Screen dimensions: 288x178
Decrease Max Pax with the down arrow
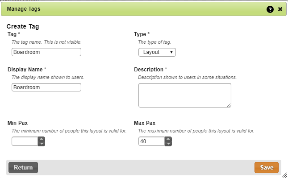pyautogui.click(x=168, y=144)
